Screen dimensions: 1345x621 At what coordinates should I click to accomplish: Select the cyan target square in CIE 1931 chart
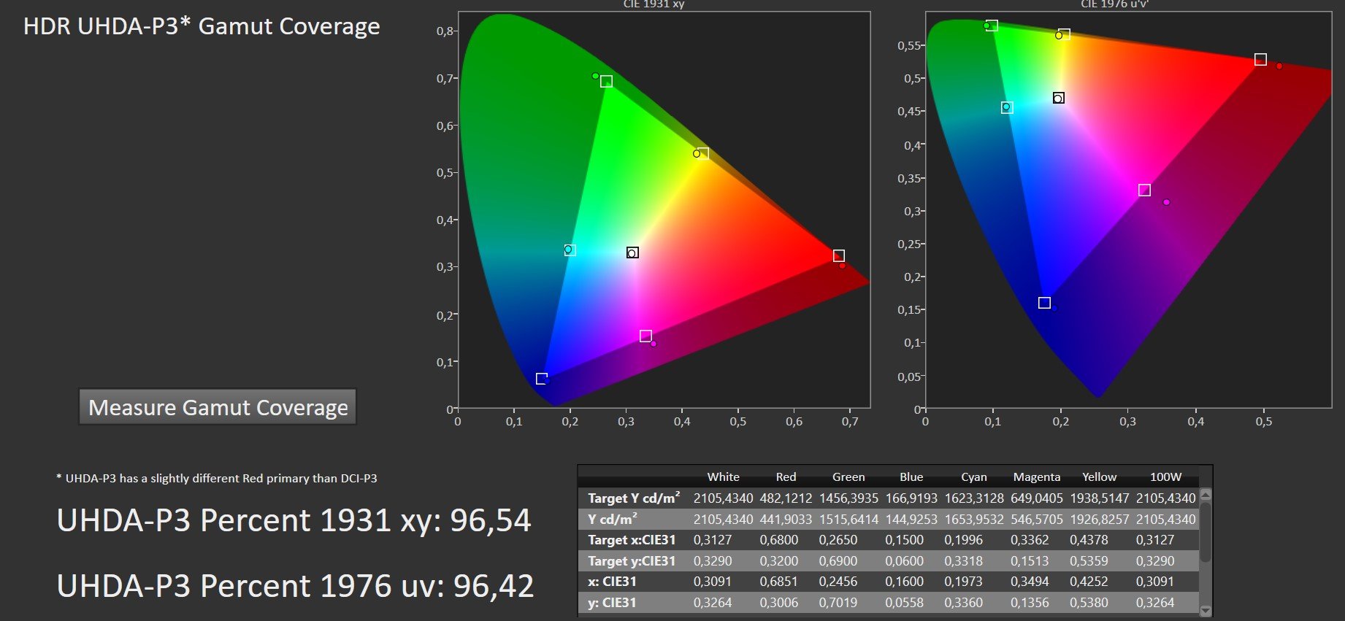pos(570,250)
